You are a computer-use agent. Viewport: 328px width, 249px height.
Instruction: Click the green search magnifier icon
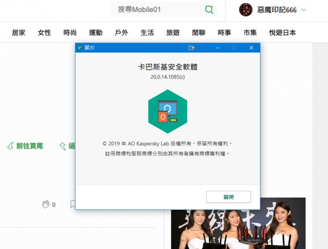[x=209, y=10]
